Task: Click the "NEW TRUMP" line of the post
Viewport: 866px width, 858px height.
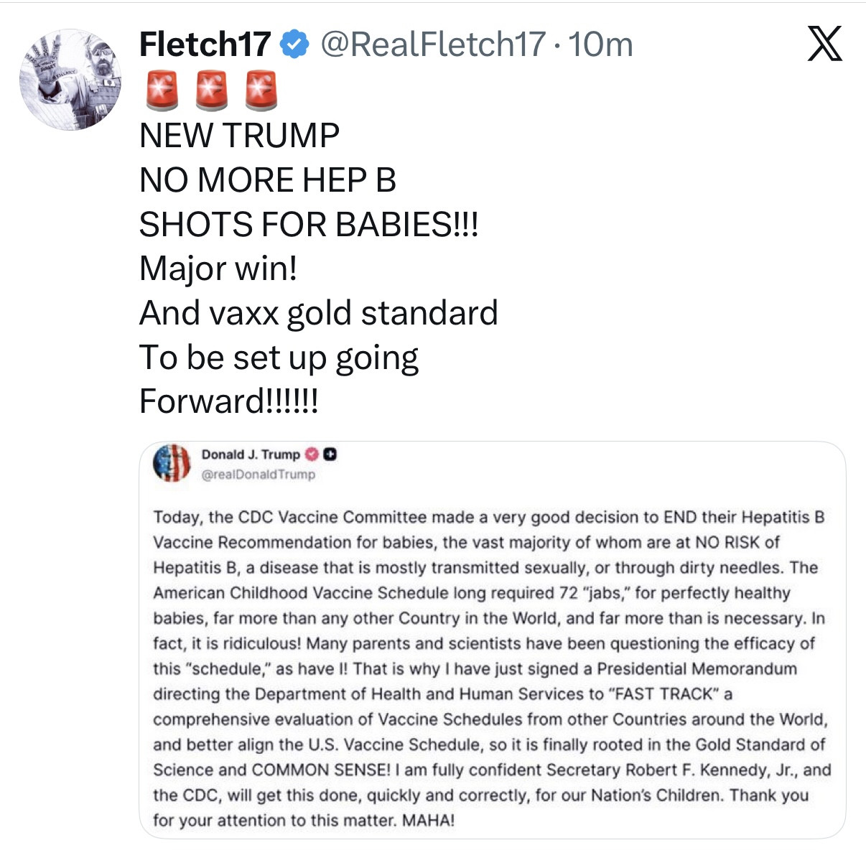Action: point(239,136)
